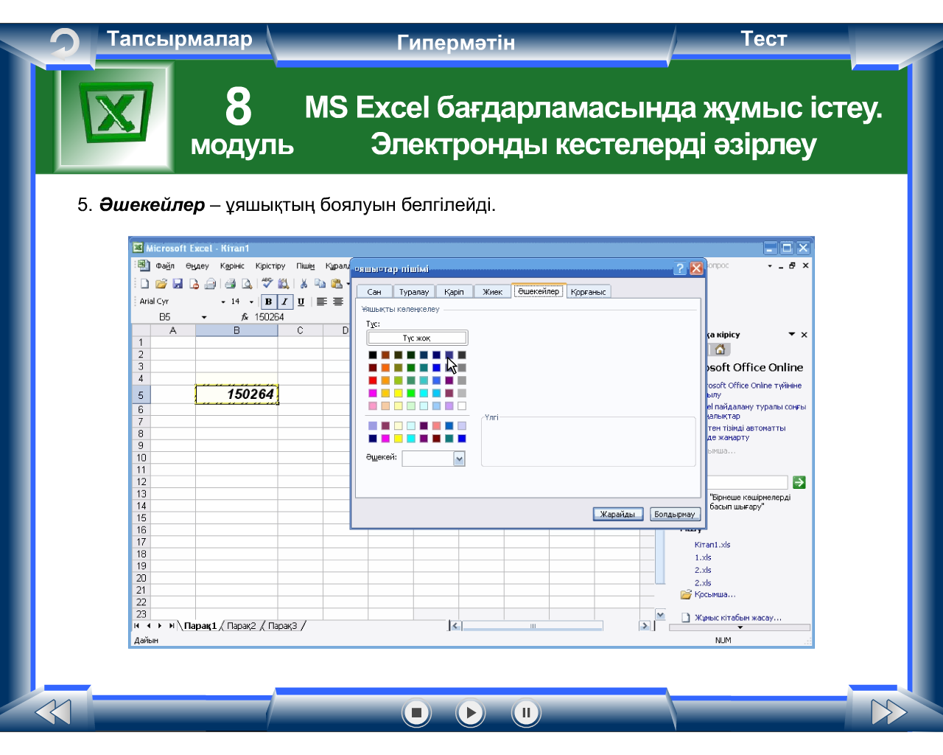
Task: Click the Copy icon in toolbar
Action: [x=320, y=283]
